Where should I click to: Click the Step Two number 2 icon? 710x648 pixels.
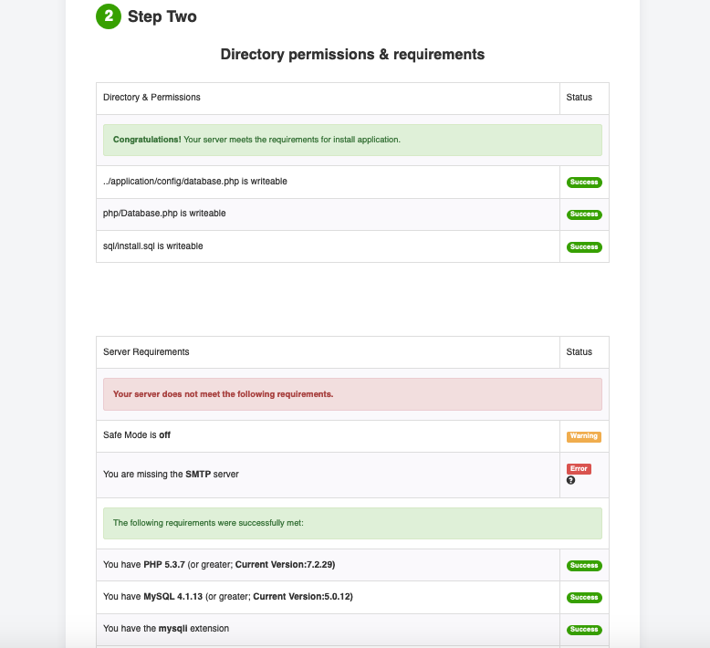coord(109,16)
